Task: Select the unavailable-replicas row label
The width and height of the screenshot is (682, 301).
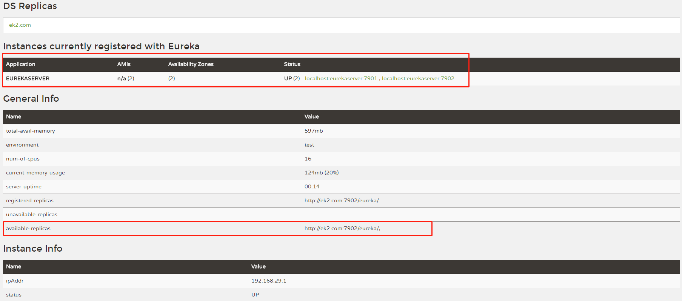Action: tap(32, 214)
